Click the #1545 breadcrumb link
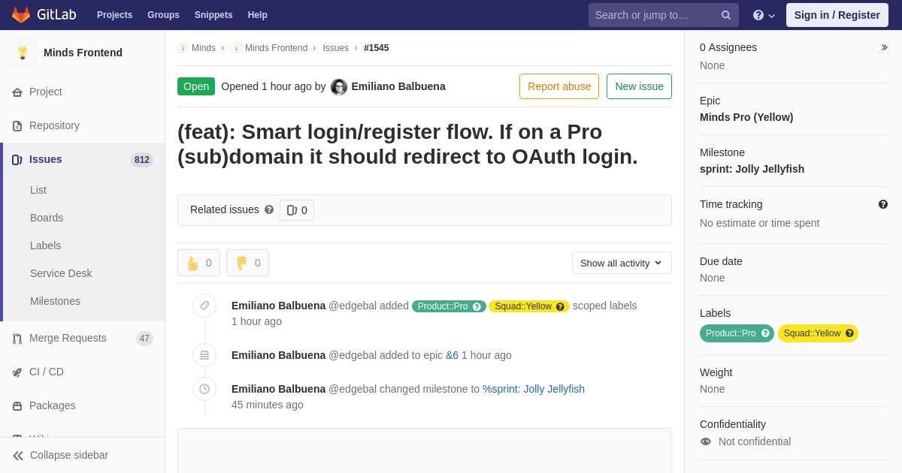Viewport: 902px width, 473px height. click(377, 48)
